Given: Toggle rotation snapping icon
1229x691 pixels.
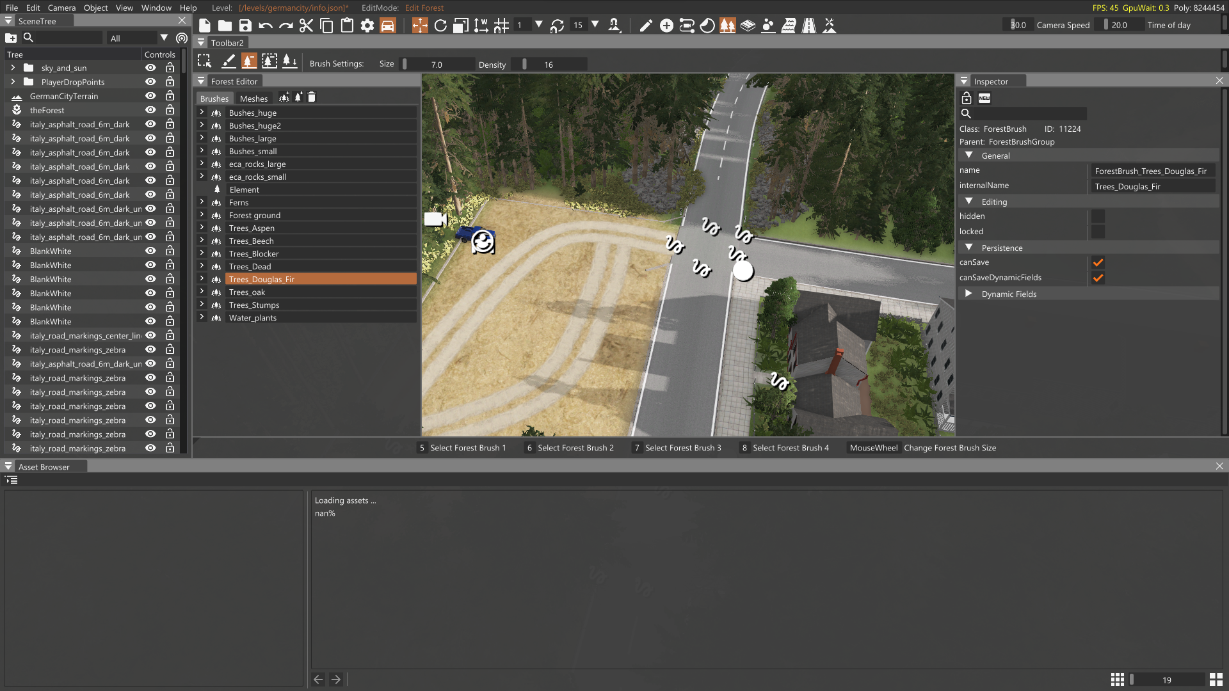Looking at the screenshot, I should [557, 26].
